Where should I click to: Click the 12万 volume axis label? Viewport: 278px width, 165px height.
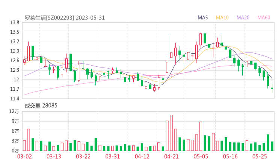(x=15, y=111)
